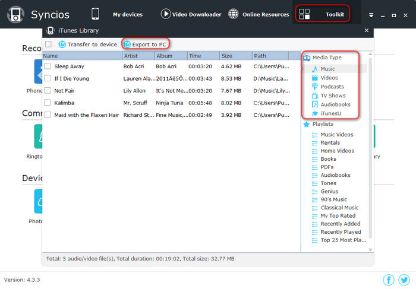This screenshot has height=289, width=416.
Task: Sort by Artist column header
Action: coord(138,56)
